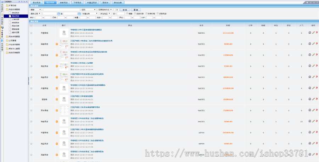Open the listing title link priced 111112.00
The height and width of the screenshot is (162, 319).
click(x=86, y=30)
